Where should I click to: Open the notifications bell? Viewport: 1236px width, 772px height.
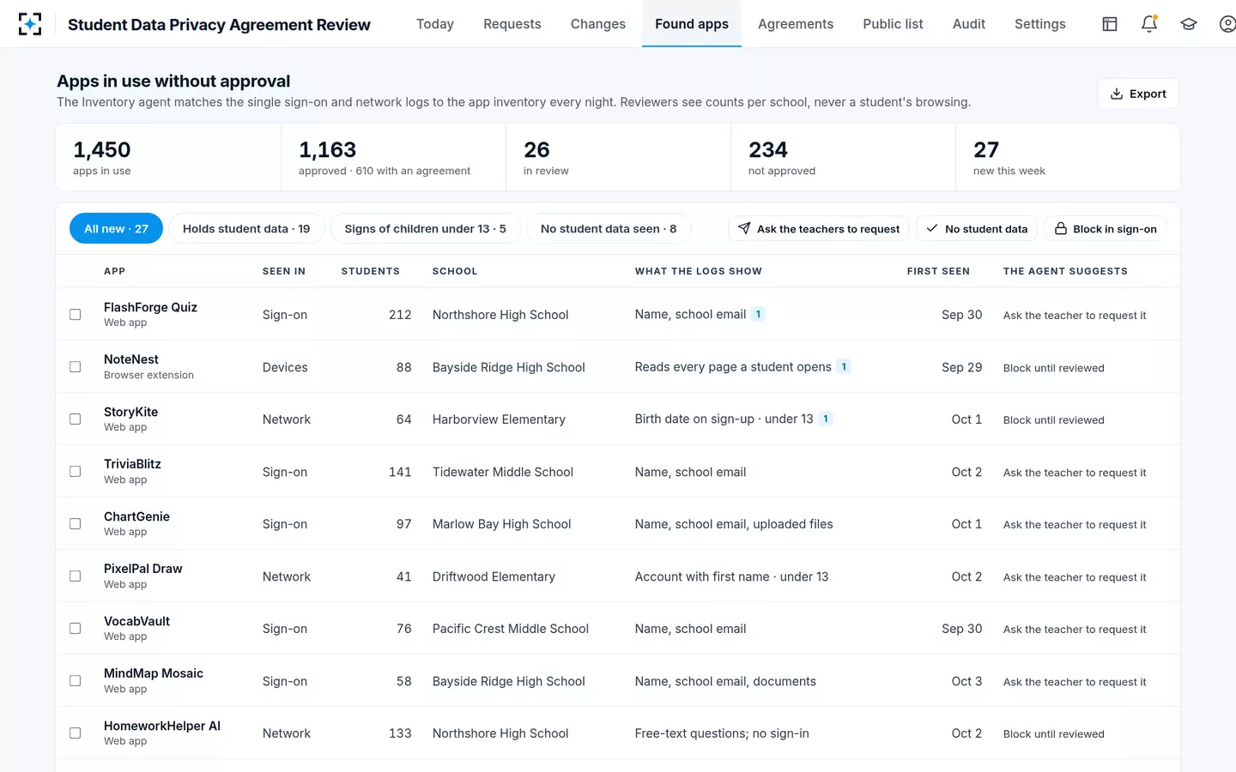pos(1149,24)
